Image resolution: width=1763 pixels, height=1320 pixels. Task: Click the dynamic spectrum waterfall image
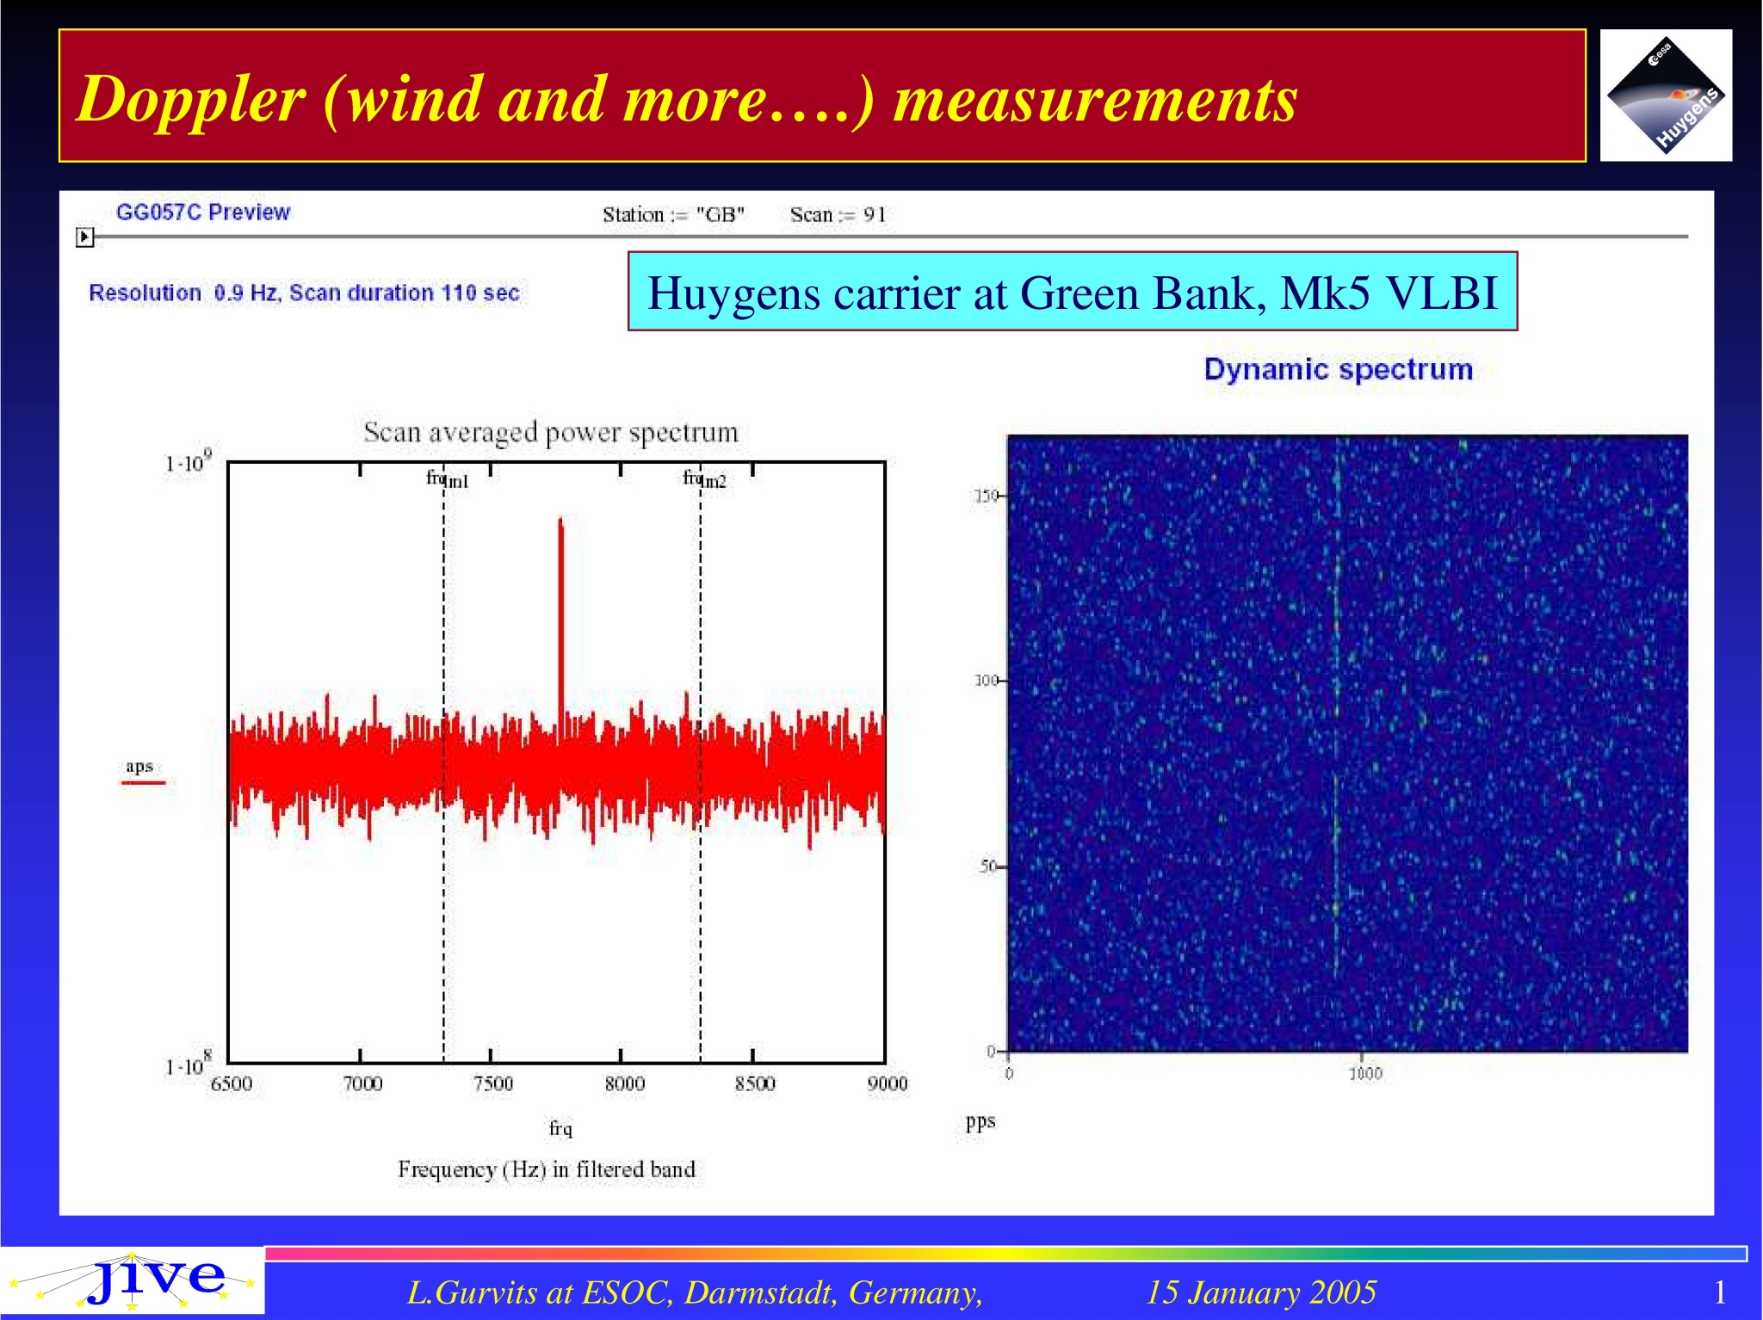click(x=1347, y=744)
